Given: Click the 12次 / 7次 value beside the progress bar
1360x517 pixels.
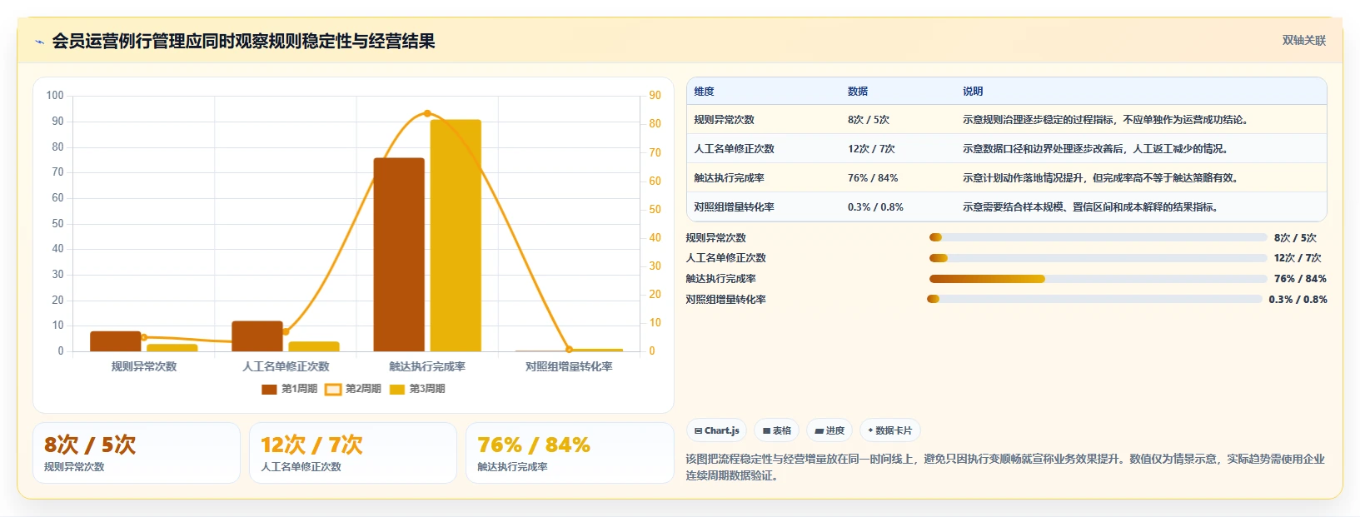Looking at the screenshot, I should pos(1298,258).
